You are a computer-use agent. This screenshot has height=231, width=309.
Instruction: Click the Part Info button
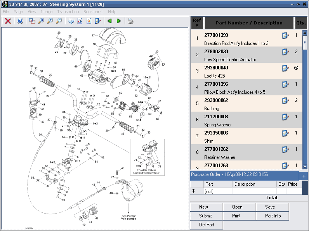coord(273,216)
